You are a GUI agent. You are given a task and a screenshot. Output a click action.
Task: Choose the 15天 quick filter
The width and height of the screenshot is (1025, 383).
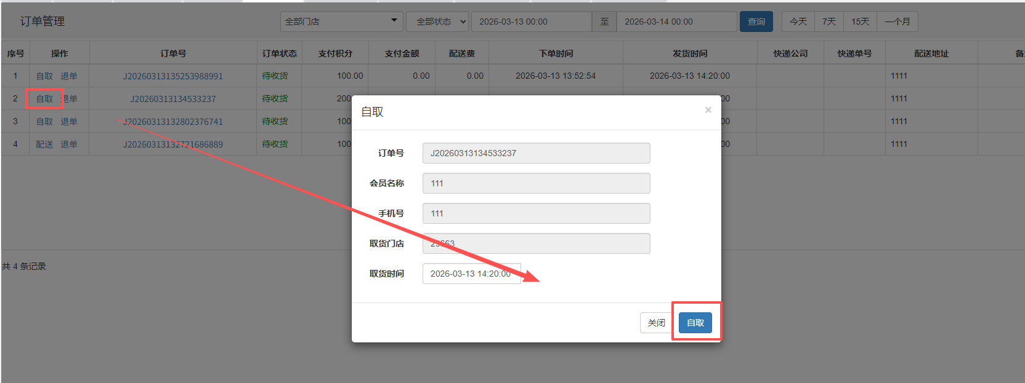tap(860, 22)
